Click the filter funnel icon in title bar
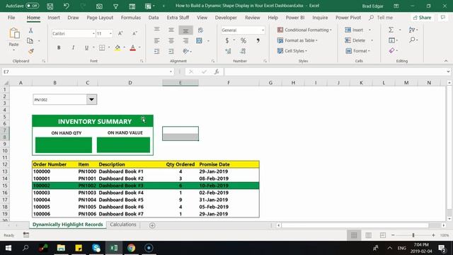This screenshot has height=255, width=453. click(x=115, y=6)
